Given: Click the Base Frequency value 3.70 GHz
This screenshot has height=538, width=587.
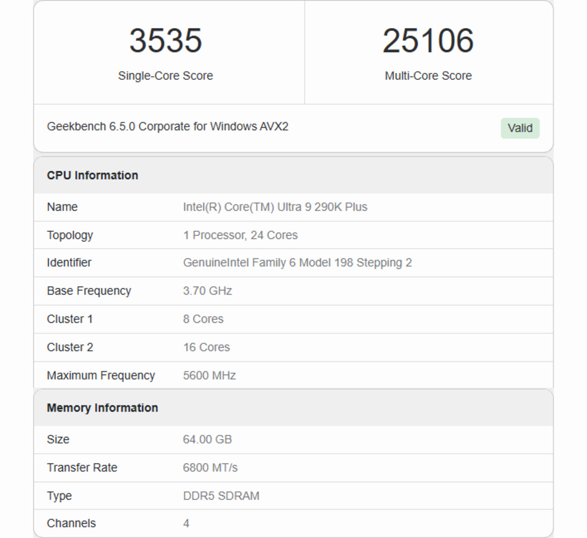Looking at the screenshot, I should (207, 291).
